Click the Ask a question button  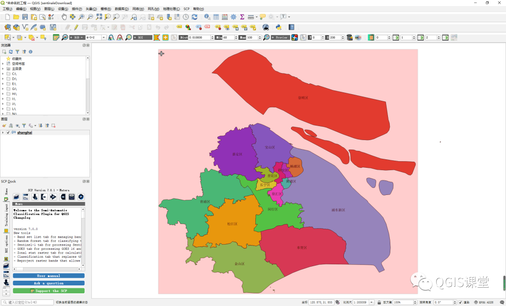tap(49, 283)
